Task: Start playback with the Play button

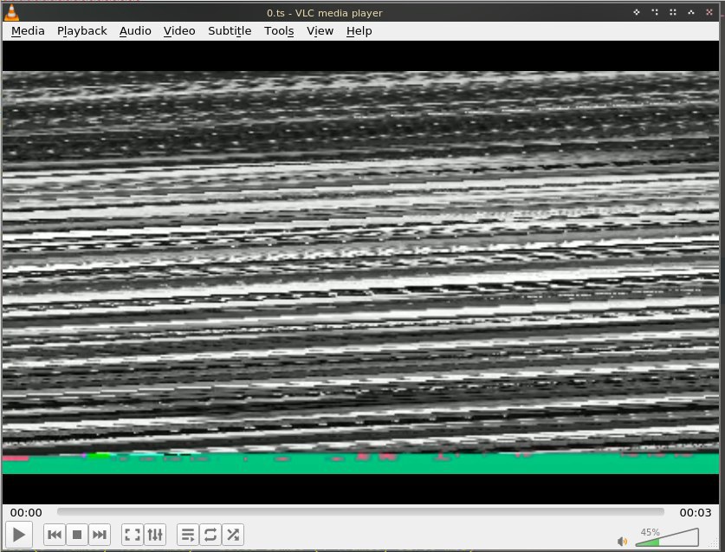Action: pos(18,535)
